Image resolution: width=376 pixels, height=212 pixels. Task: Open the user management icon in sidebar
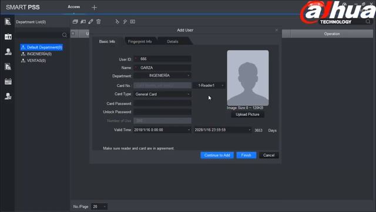click(x=8, y=52)
